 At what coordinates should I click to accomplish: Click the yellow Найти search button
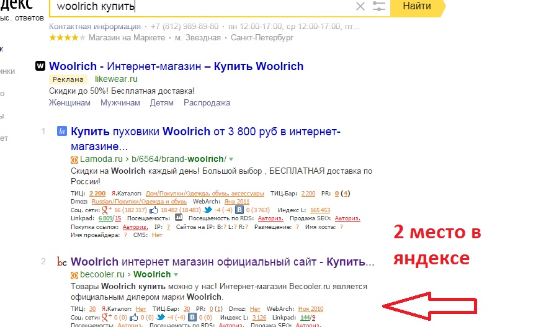pyautogui.click(x=417, y=6)
